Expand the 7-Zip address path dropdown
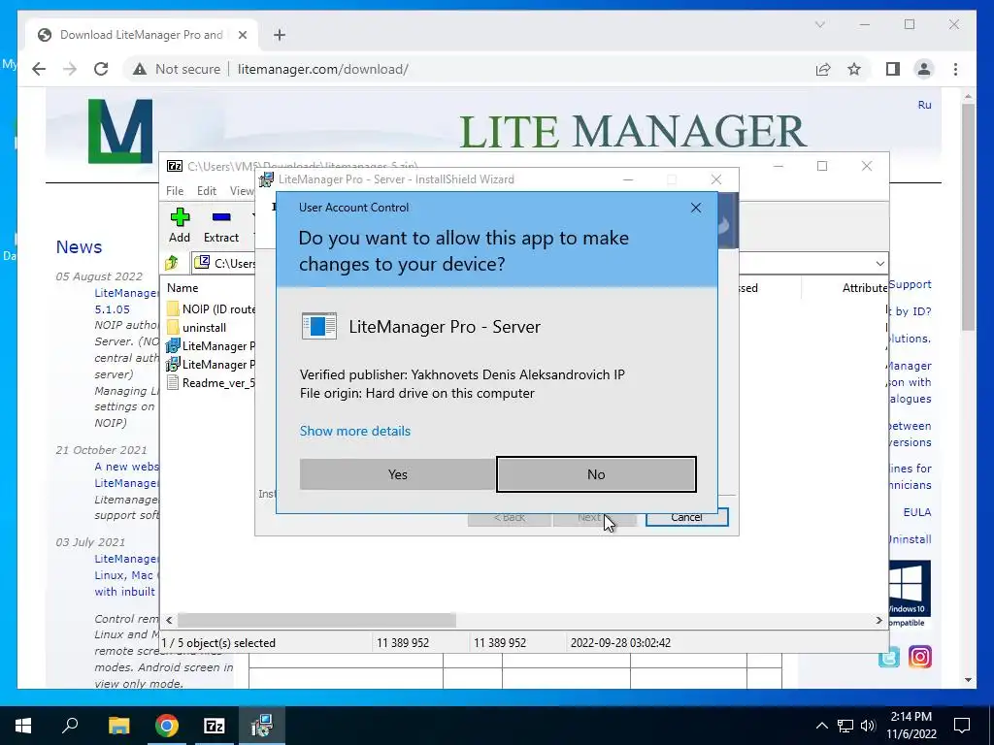Viewport: 994px width, 745px height. point(879,263)
